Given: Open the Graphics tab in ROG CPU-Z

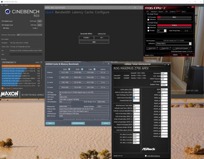Looking at the screenshot, I should tap(172, 12).
